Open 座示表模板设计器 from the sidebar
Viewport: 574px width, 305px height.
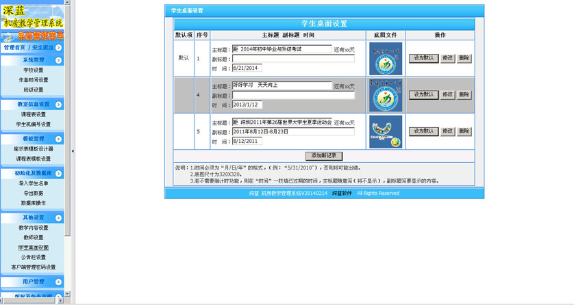[x=33, y=148]
